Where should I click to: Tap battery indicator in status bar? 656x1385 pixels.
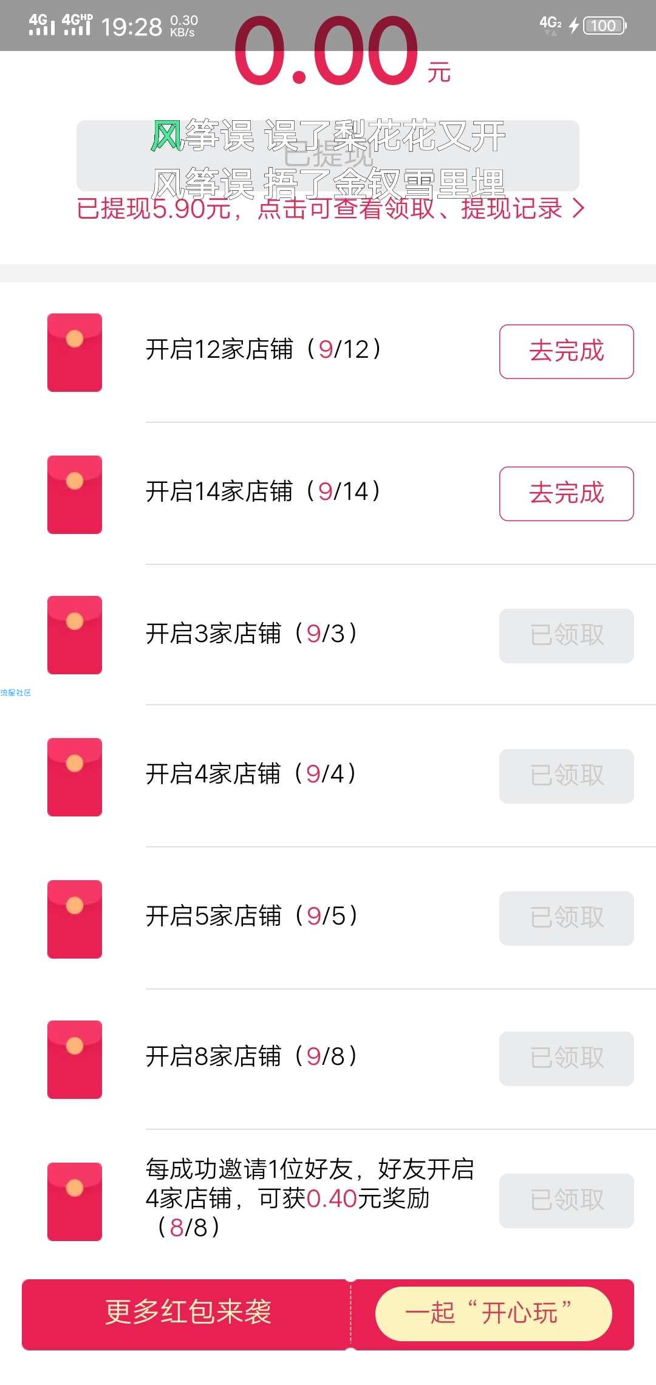click(604, 26)
